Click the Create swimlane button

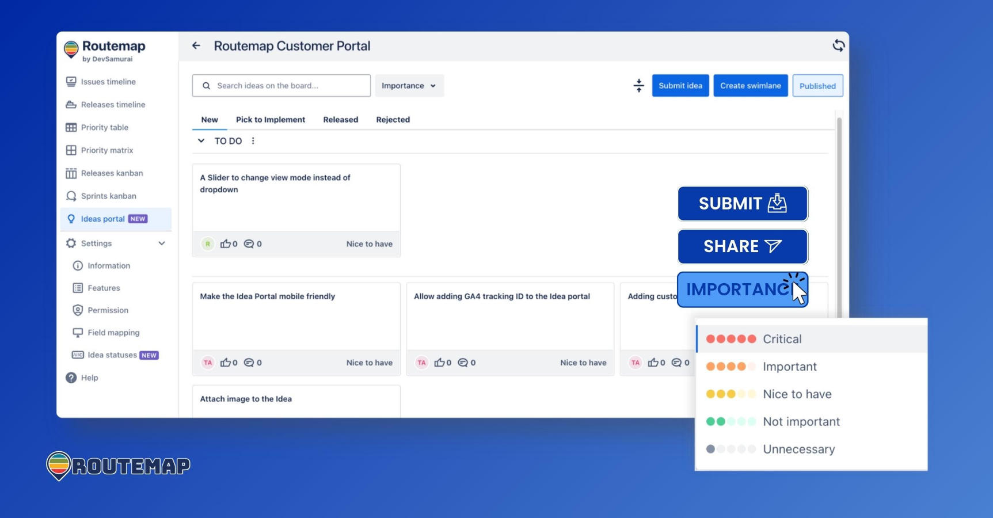click(x=751, y=86)
